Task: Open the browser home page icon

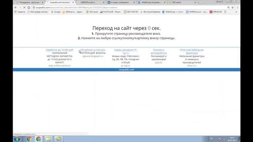Action: [29, 7]
